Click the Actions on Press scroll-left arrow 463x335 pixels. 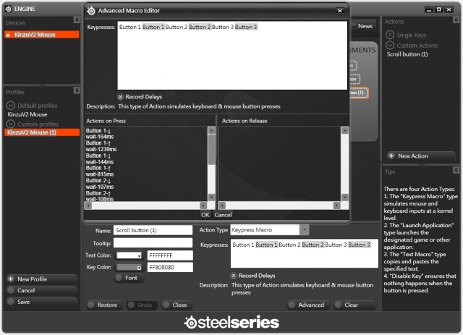tap(88, 205)
